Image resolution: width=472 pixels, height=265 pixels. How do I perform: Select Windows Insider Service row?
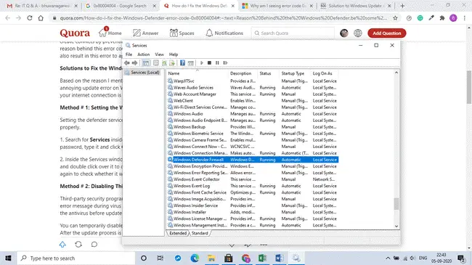(253, 205)
